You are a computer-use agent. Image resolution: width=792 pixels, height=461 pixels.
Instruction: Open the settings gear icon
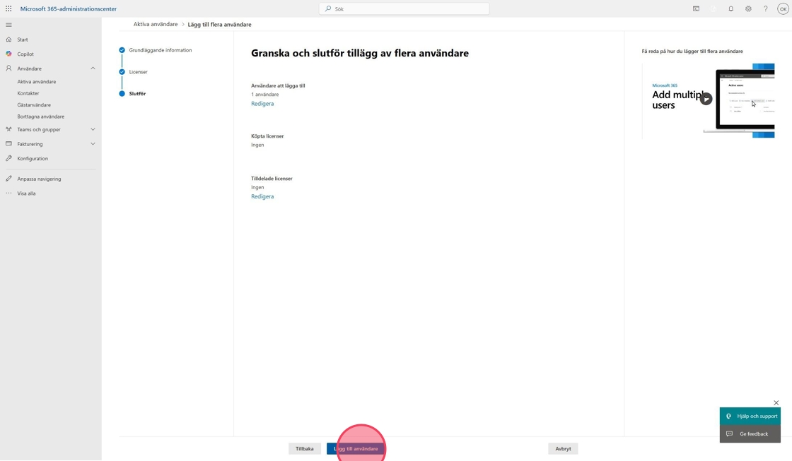click(748, 9)
